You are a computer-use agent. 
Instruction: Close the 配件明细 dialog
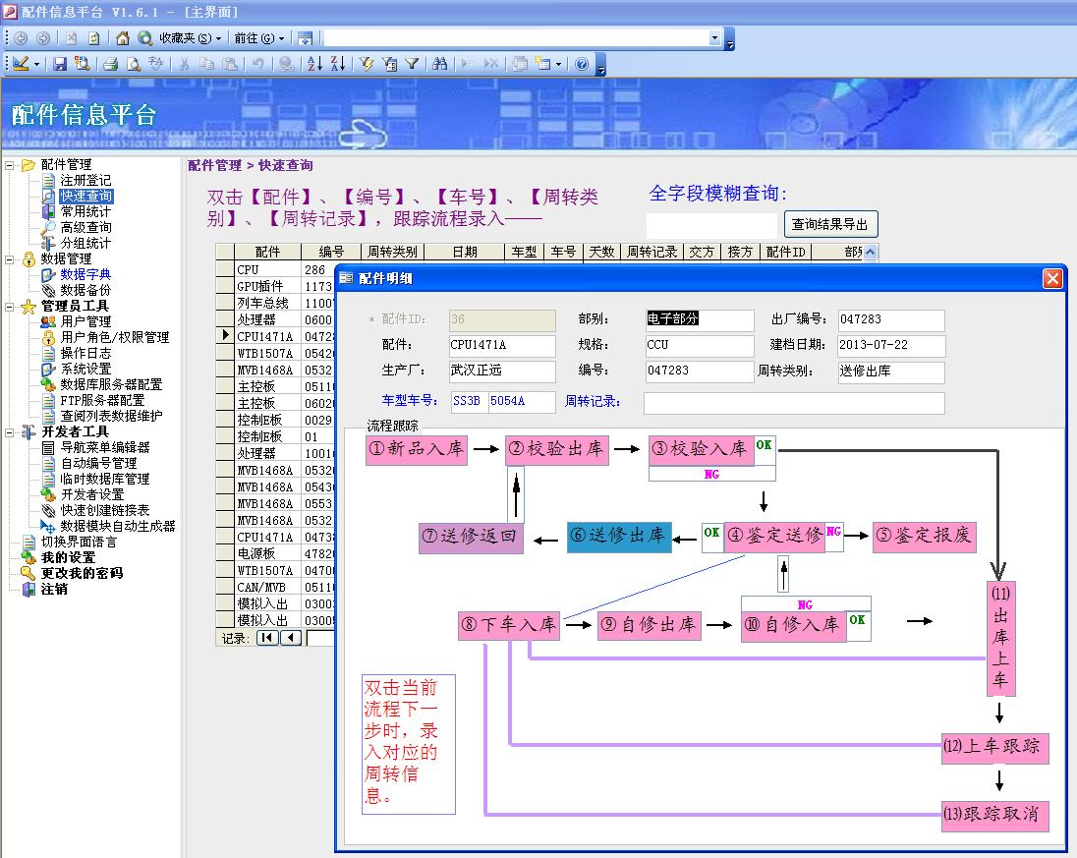(1052, 278)
